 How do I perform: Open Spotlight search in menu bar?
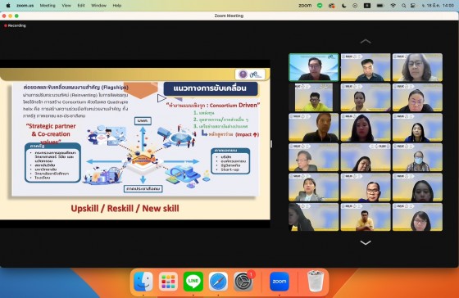pyautogui.click(x=403, y=5)
